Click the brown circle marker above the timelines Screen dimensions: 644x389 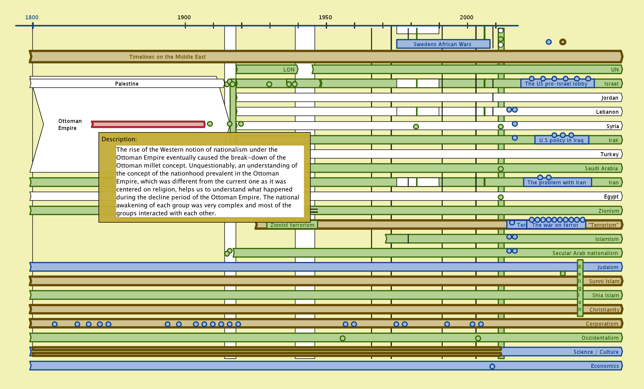(x=563, y=42)
